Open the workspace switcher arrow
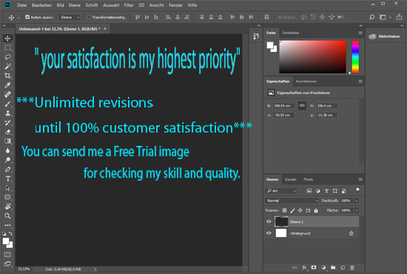The width and height of the screenshot is (407, 274). point(390,18)
